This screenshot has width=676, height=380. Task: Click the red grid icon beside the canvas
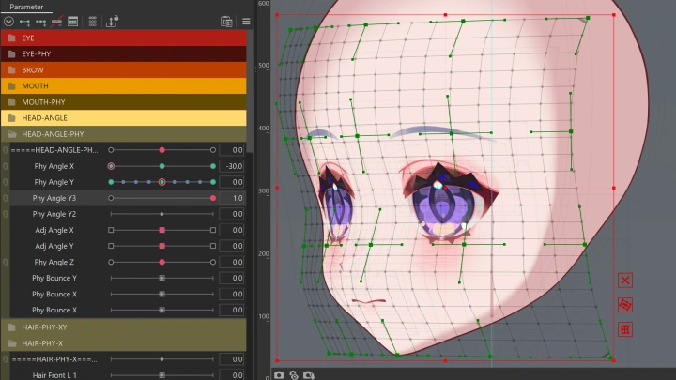point(626,329)
